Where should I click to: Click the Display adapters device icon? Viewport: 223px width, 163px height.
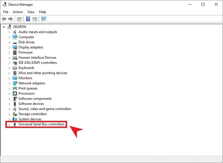click(x=15, y=47)
